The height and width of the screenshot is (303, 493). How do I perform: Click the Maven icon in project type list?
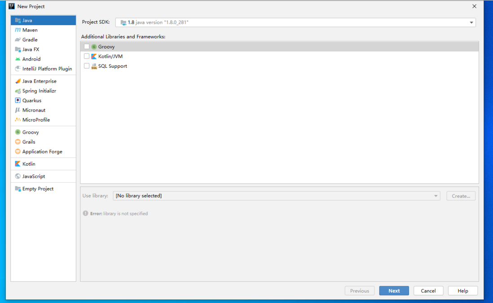pyautogui.click(x=18, y=30)
